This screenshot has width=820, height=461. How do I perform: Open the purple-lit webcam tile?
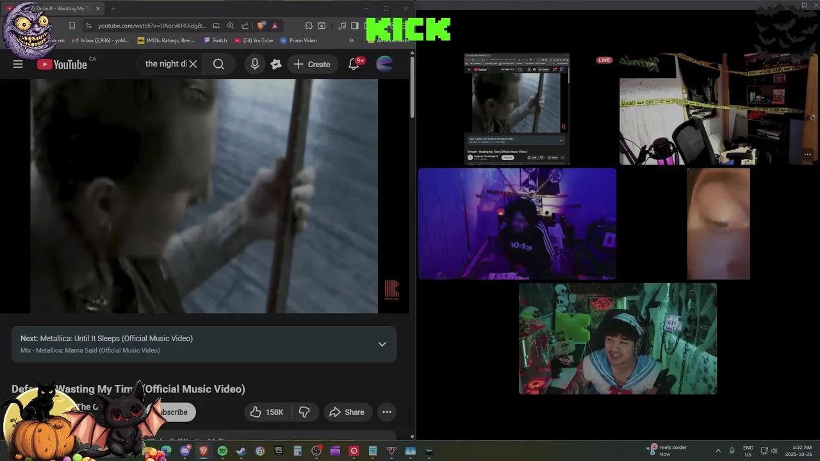point(517,224)
